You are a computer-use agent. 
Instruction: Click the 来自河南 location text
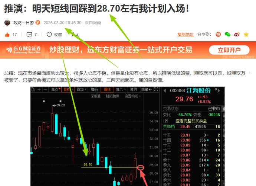[x=93, y=23]
